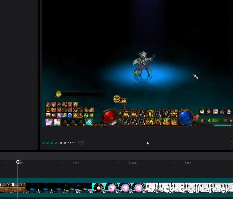Click the bell notification icon in game preview

202,121
